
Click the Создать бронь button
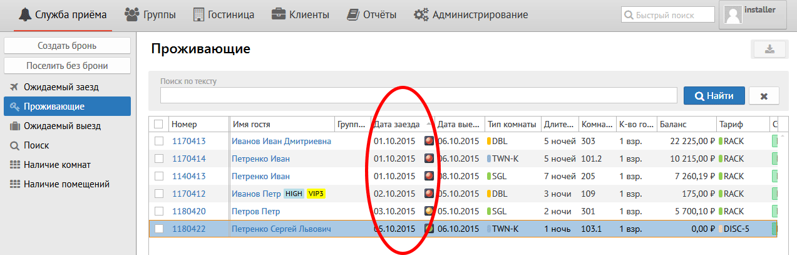[67, 46]
